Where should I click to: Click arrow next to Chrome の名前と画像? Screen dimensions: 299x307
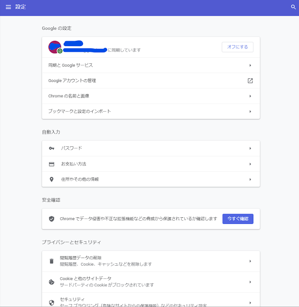[250, 96]
